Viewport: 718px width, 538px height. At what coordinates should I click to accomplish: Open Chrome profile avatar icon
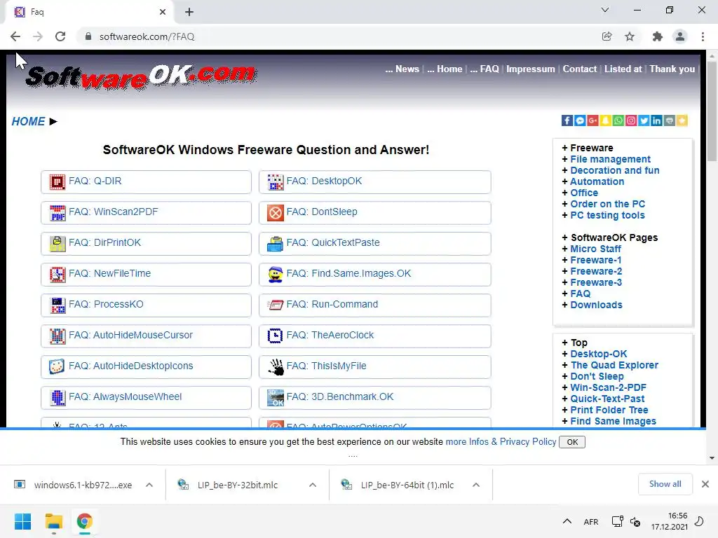[x=680, y=36]
